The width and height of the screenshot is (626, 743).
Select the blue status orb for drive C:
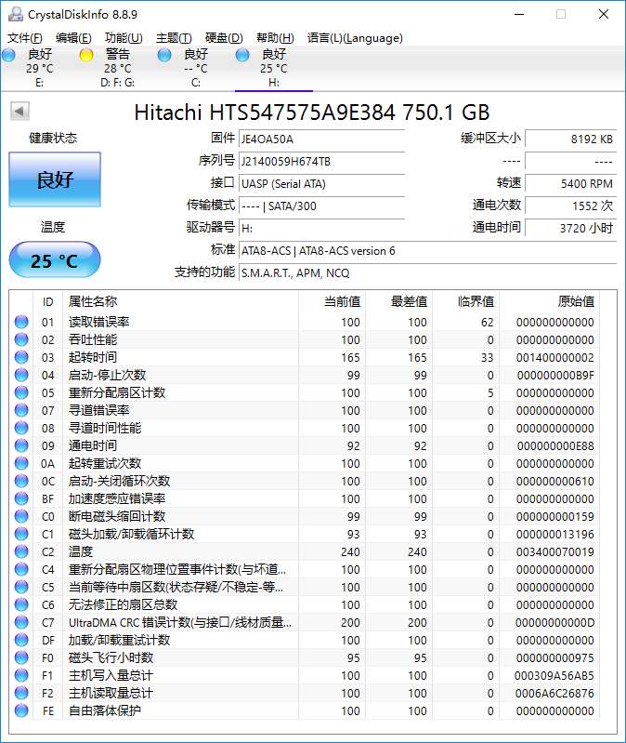coord(164,55)
